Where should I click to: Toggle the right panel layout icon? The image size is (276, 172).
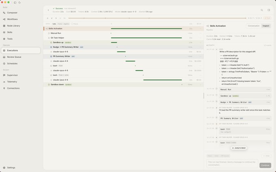coord(269,10)
